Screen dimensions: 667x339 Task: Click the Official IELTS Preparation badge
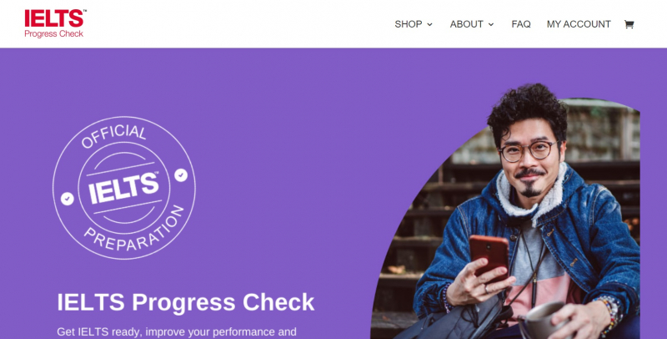click(123, 188)
